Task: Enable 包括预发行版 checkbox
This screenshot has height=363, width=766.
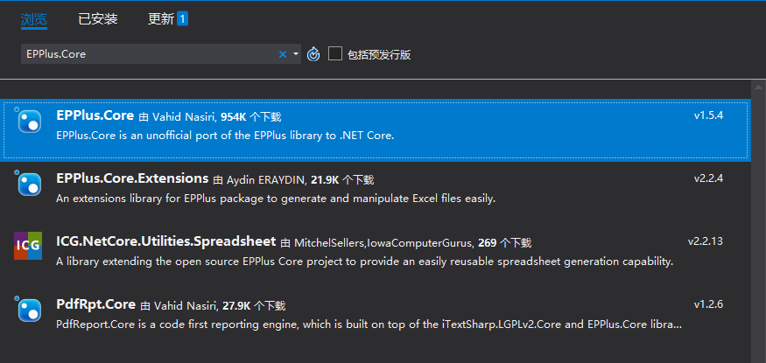Action: (335, 53)
